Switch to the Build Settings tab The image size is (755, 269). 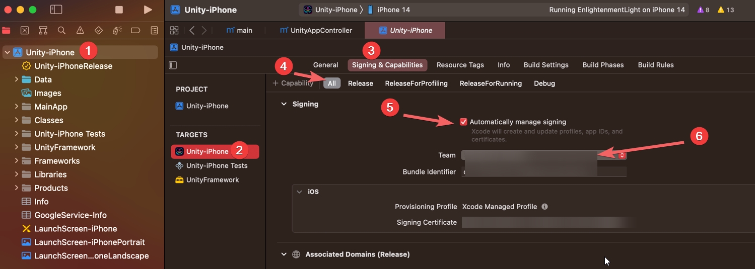(x=545, y=65)
